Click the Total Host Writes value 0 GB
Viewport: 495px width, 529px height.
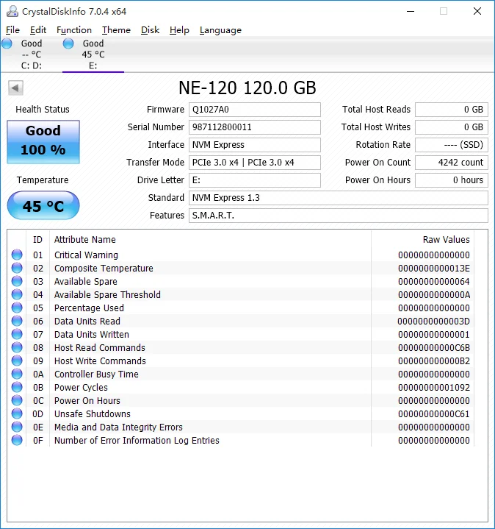coord(452,127)
